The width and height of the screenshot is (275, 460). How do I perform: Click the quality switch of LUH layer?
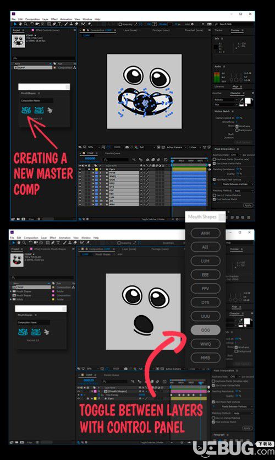[x=147, y=197]
